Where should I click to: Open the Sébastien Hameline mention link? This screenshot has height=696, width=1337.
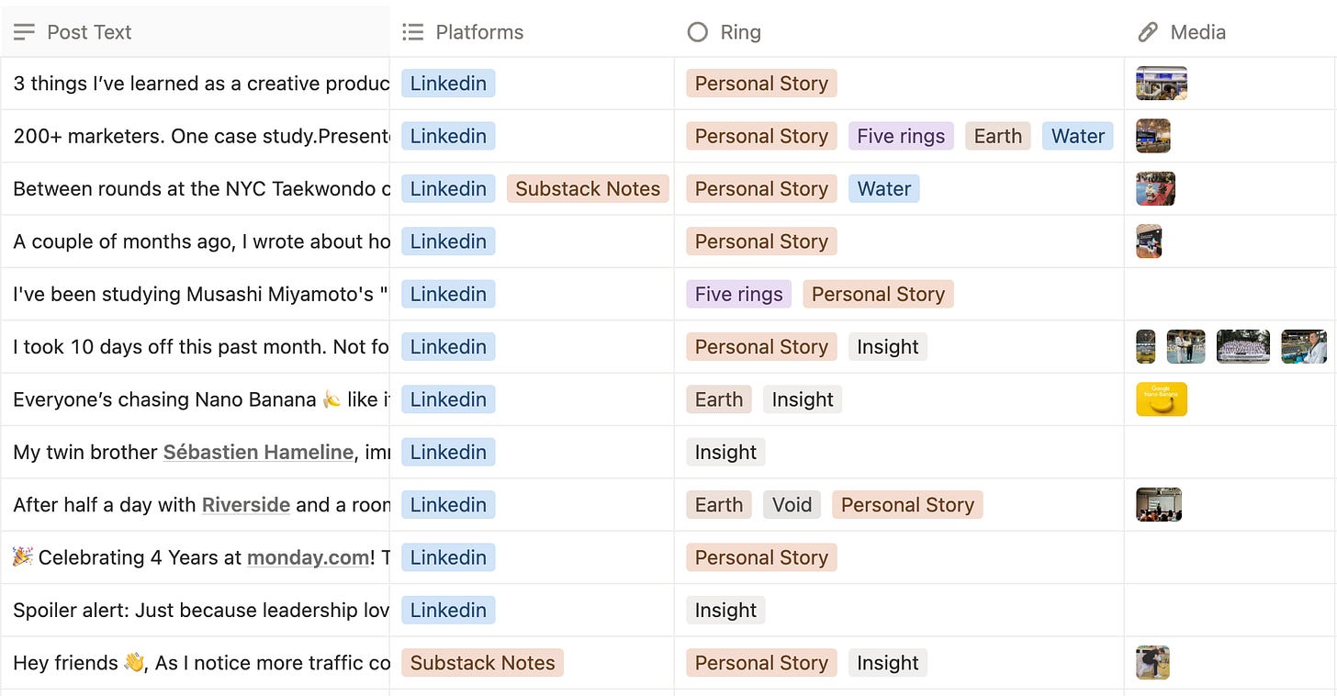tap(258, 452)
